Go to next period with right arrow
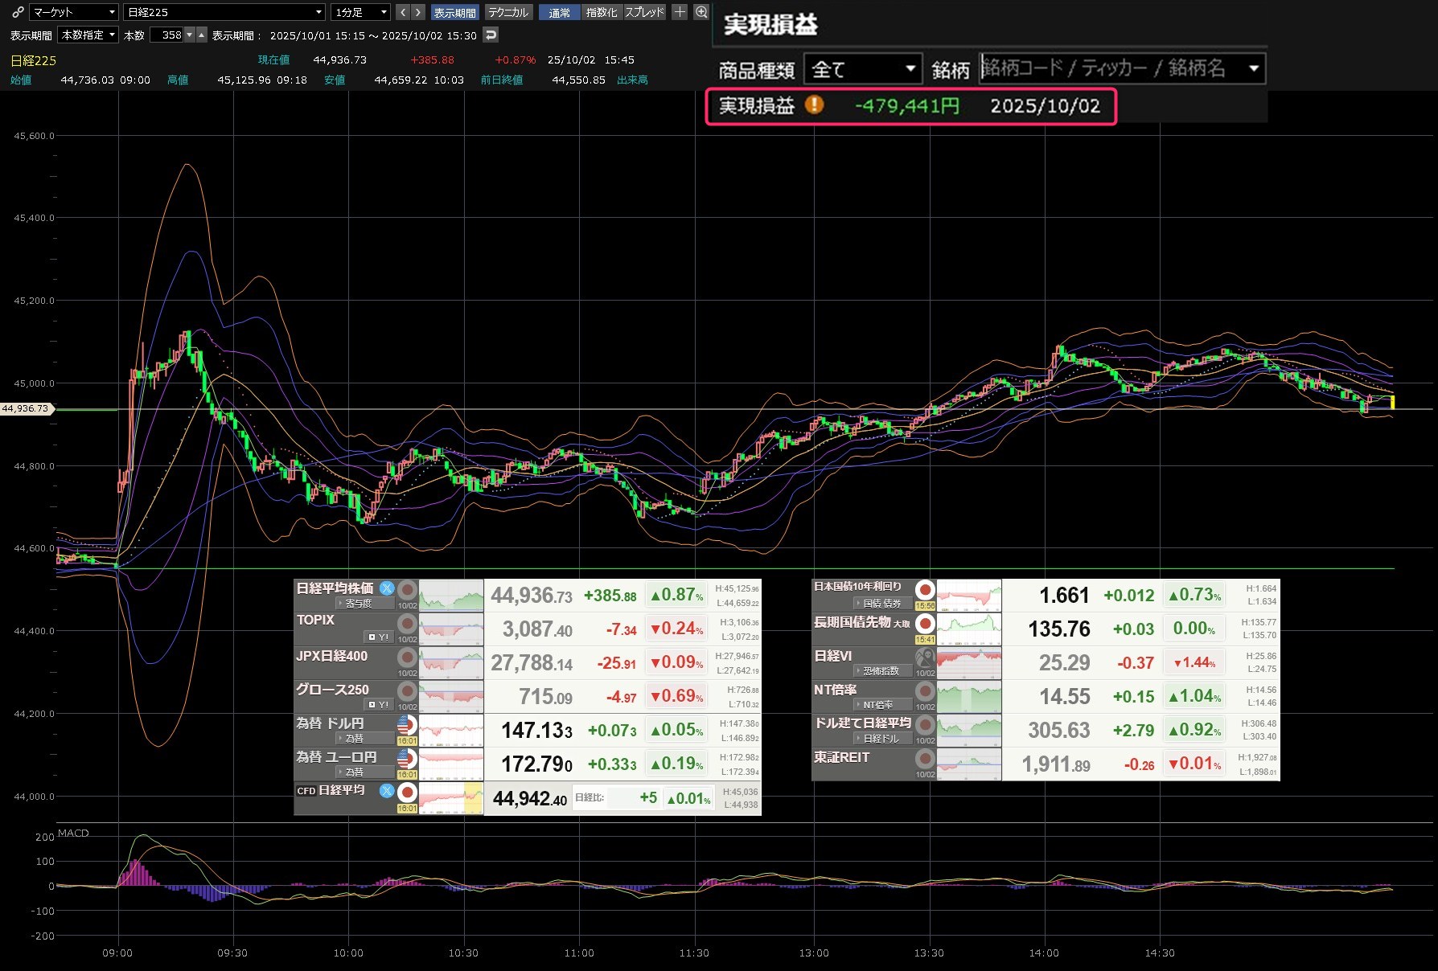Image resolution: width=1438 pixels, height=971 pixels. pyautogui.click(x=418, y=12)
